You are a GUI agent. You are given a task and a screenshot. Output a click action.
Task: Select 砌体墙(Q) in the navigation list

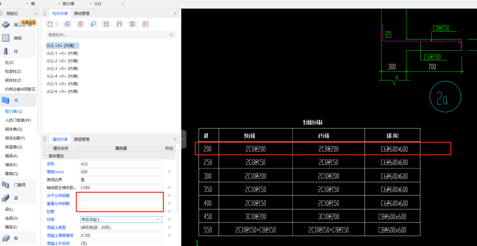[x=14, y=130]
